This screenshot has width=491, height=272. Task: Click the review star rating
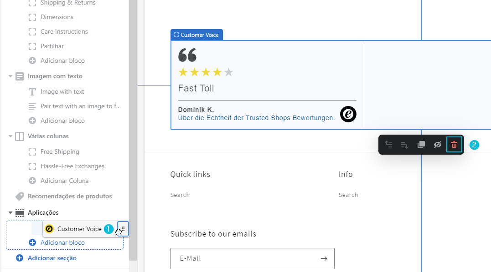206,72
